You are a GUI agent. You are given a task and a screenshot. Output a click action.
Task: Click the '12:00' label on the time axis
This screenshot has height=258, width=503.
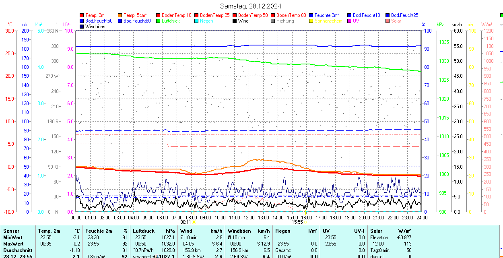pos(249,217)
